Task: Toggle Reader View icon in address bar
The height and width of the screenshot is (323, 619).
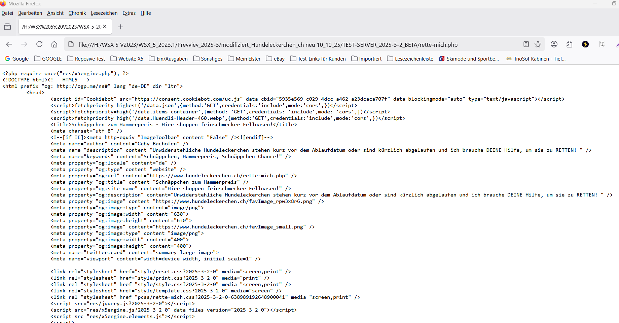Action: [x=526, y=44]
